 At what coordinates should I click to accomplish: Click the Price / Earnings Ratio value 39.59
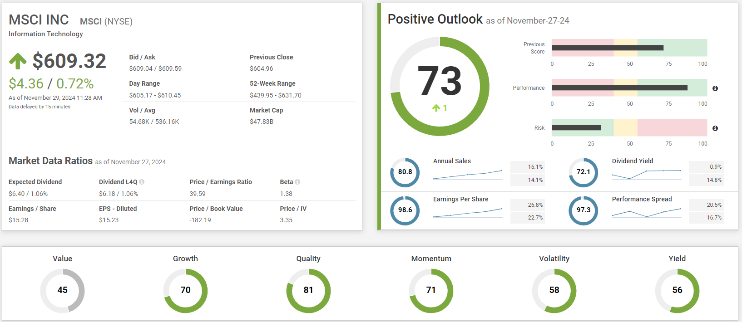tap(198, 194)
